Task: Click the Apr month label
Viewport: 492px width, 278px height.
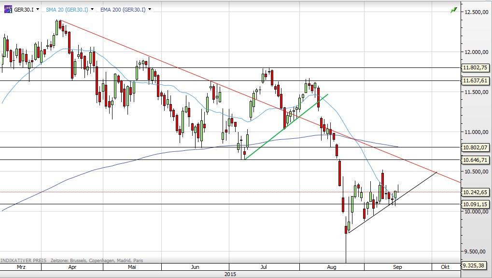Action: click(x=72, y=267)
